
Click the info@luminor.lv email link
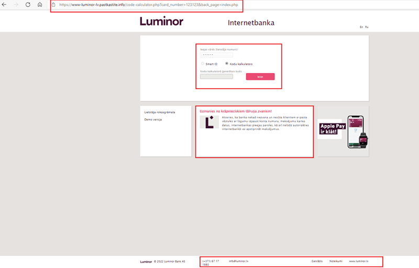point(238,261)
